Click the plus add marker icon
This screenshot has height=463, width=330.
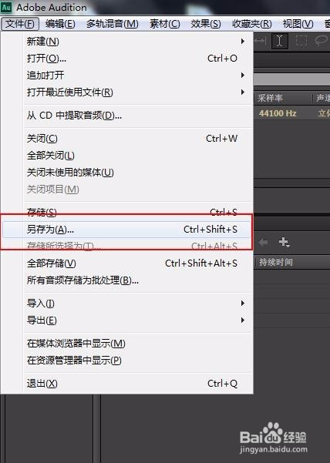click(x=284, y=242)
